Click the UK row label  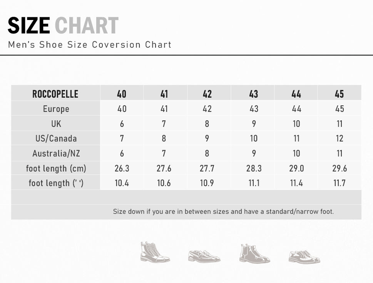[x=56, y=124]
